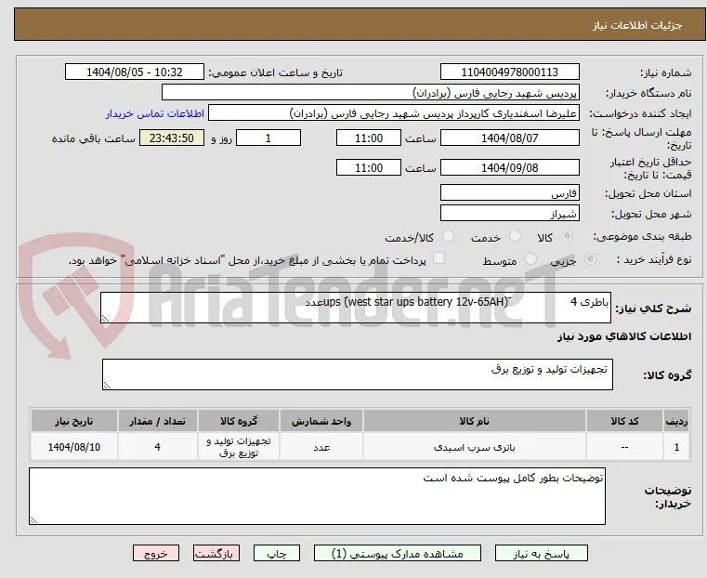Click the response deadline date 1404/08/07
This screenshot has width=707, height=578.
click(x=509, y=138)
